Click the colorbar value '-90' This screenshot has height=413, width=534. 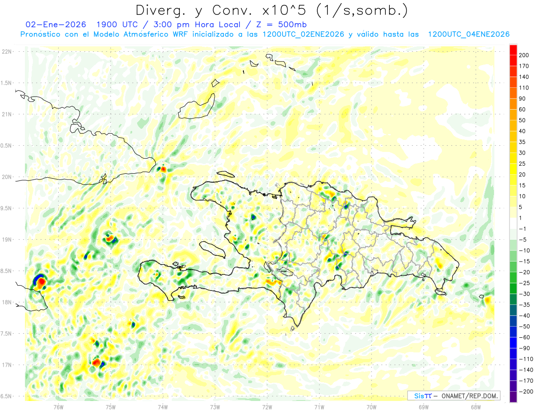pyautogui.click(x=524, y=348)
